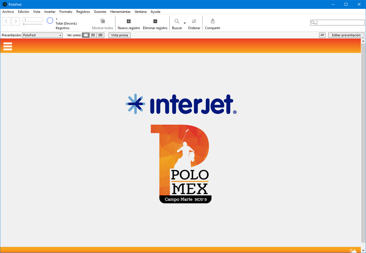Open the Guiones menu
The image size is (366, 253).
100,12
